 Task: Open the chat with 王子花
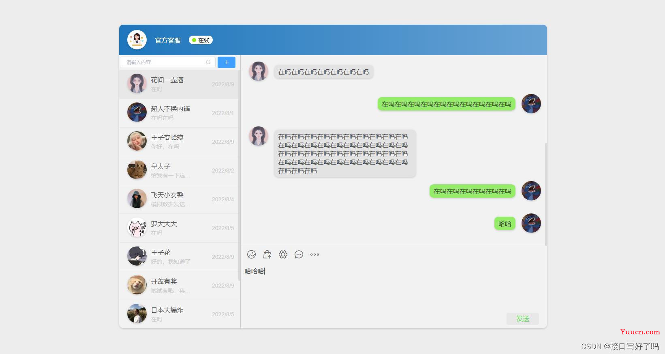179,257
